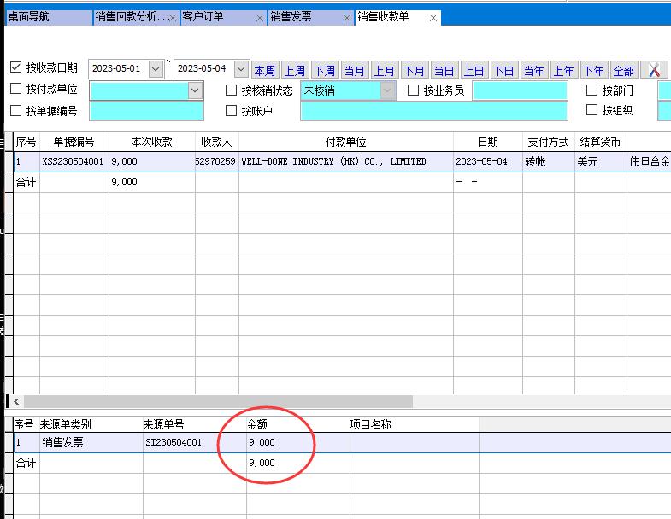Open the start date 2023-05-01 dropdown
671x519 pixels.
point(156,69)
